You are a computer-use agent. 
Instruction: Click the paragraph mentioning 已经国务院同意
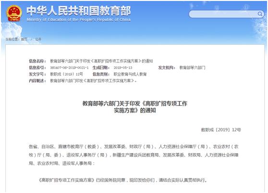(123, 180)
